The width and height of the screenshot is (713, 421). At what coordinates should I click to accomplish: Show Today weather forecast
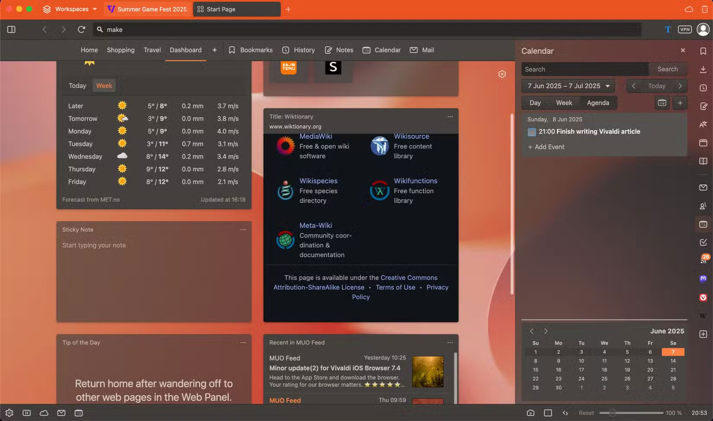point(77,86)
